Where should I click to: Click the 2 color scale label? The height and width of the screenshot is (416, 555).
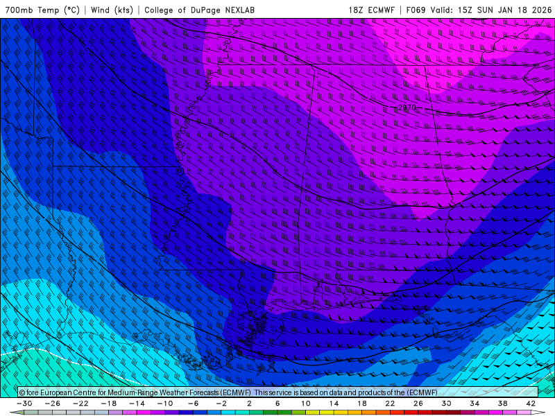click(x=249, y=404)
